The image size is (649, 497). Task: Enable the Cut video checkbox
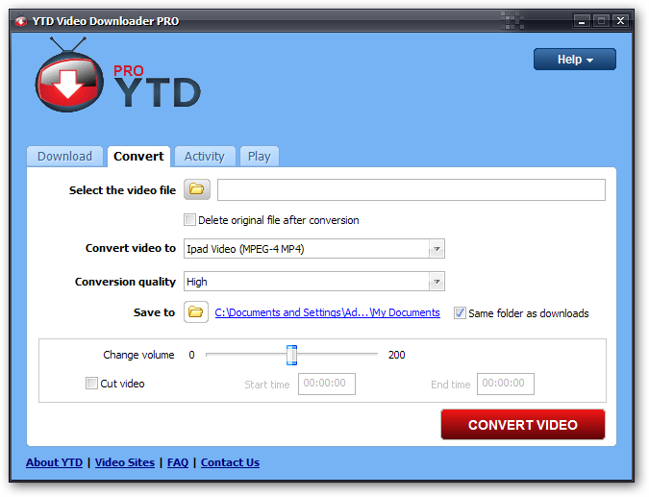[x=91, y=384]
